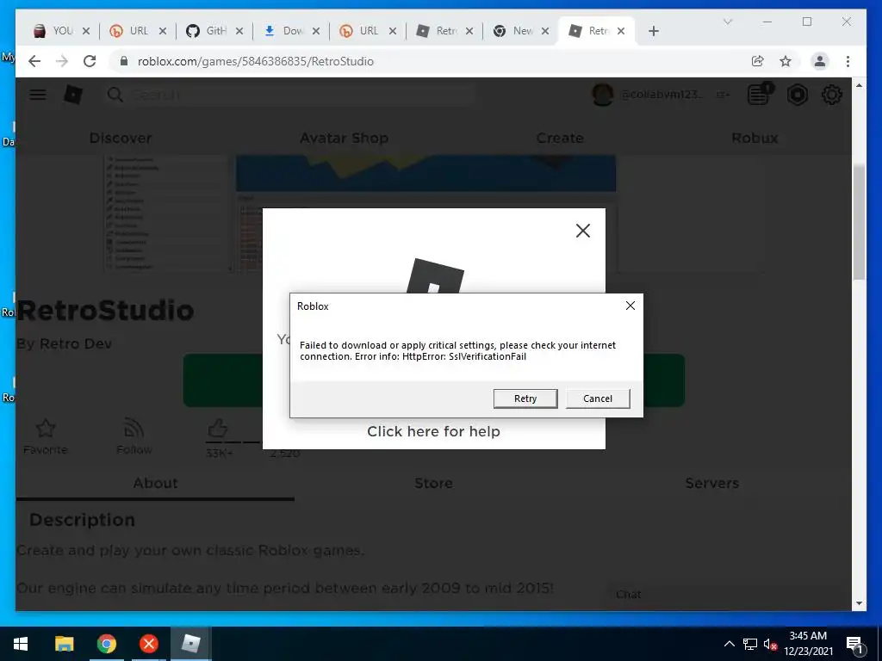View site info via the padlock icon
Viewport: 882px width, 661px height.
pyautogui.click(x=124, y=61)
